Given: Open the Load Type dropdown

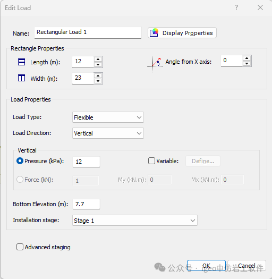Looking at the screenshot, I should click(x=108, y=117).
